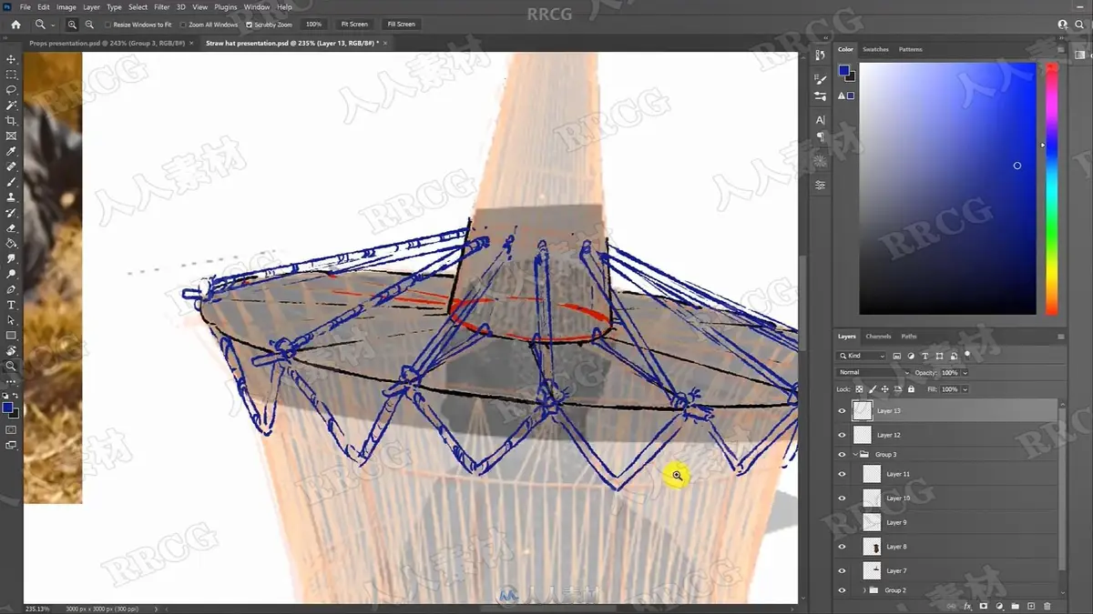Open the Normal blend mode dropdown
Viewport: 1093px width, 614px height.
pyautogui.click(x=873, y=372)
